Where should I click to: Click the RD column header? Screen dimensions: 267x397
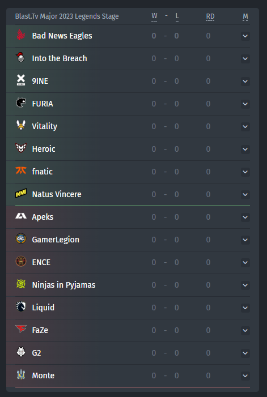tap(210, 17)
